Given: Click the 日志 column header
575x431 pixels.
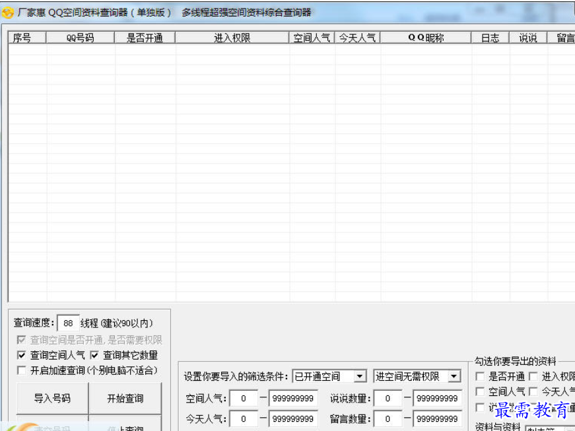Looking at the screenshot, I should point(490,38).
